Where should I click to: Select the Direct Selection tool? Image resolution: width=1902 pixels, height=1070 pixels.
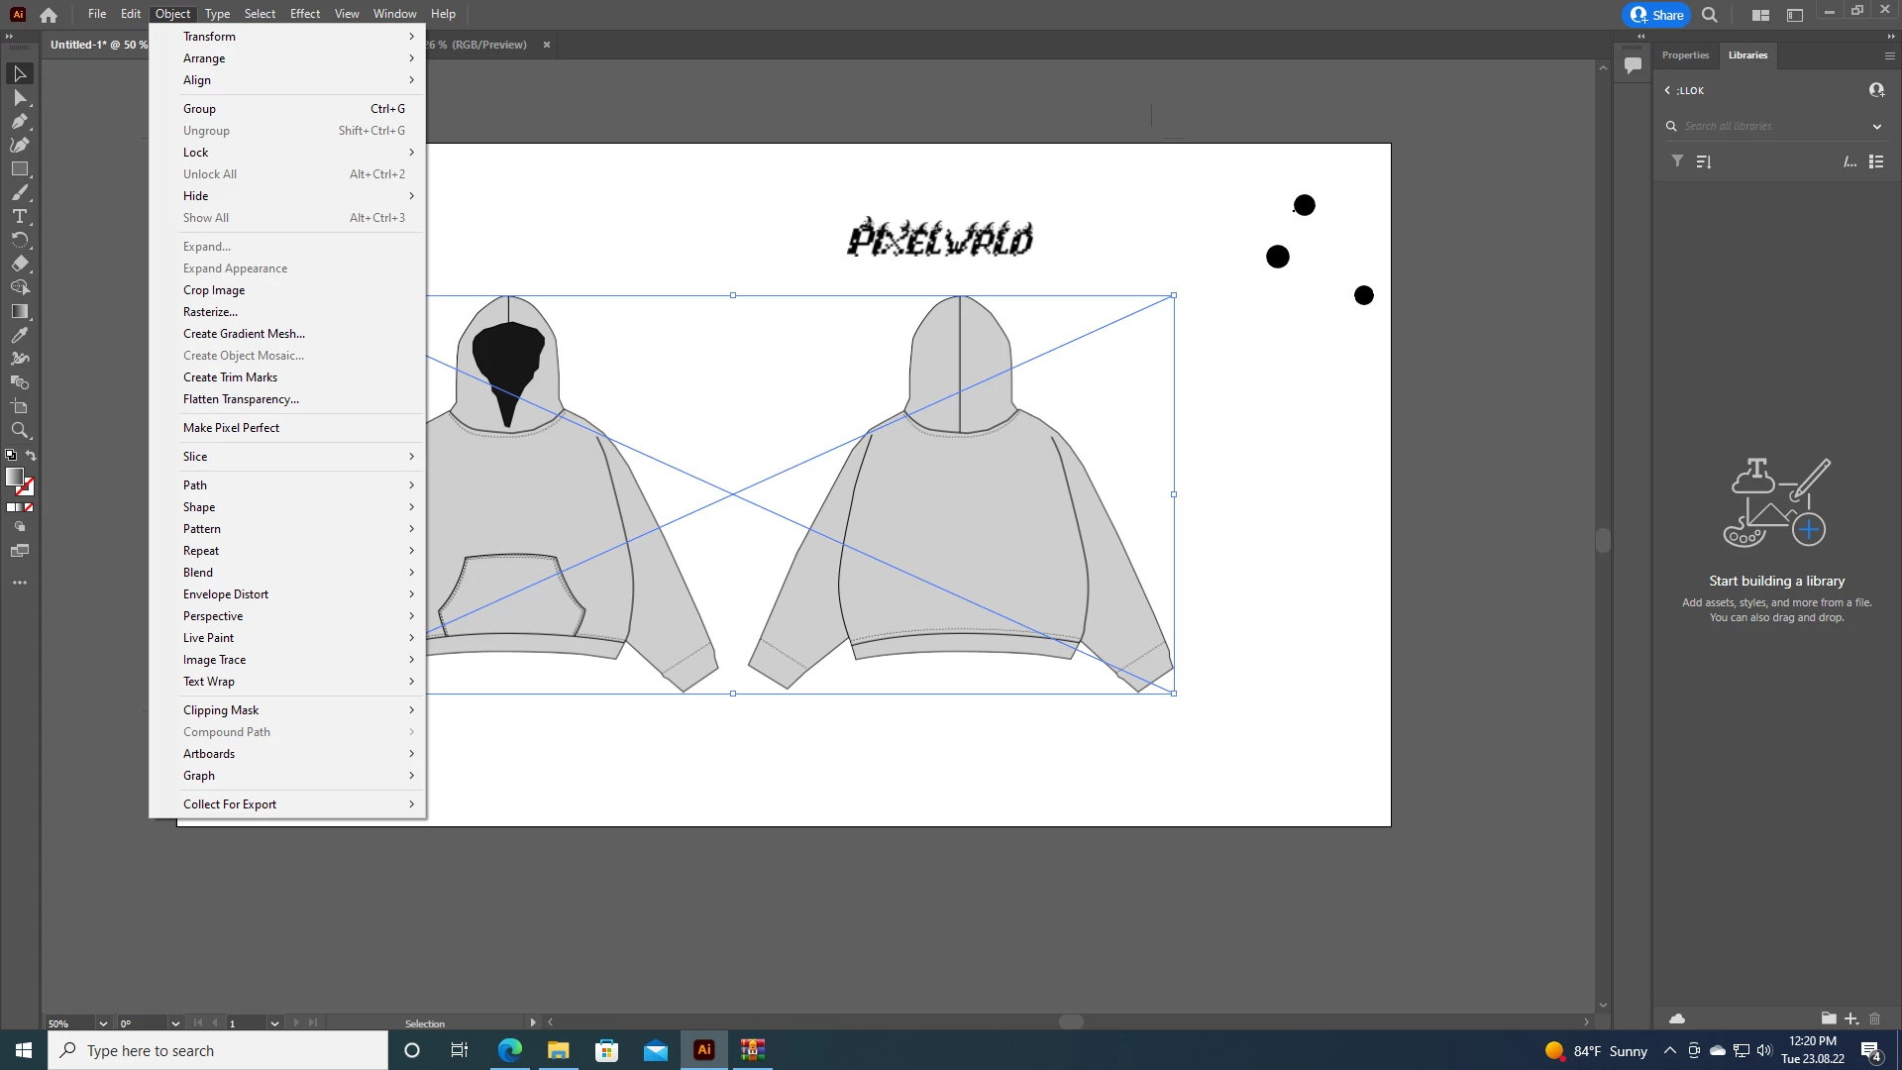click(x=19, y=98)
